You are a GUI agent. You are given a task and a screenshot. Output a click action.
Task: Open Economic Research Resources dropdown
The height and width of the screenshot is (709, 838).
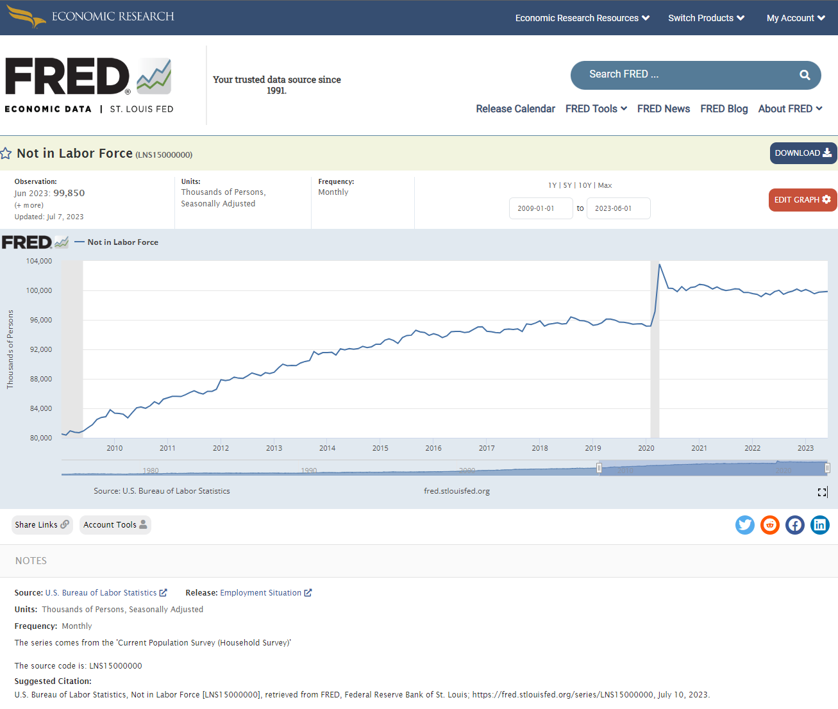582,18
